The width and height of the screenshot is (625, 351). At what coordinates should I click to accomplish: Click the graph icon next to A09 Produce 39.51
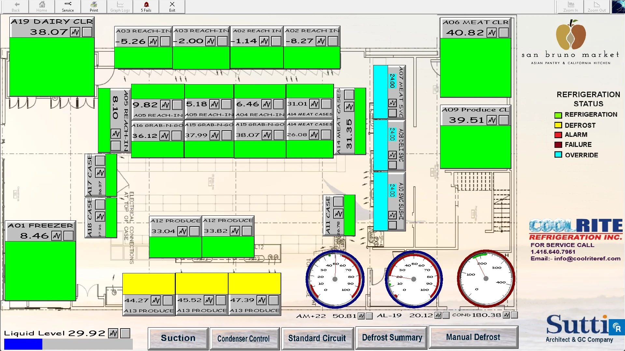coord(492,120)
